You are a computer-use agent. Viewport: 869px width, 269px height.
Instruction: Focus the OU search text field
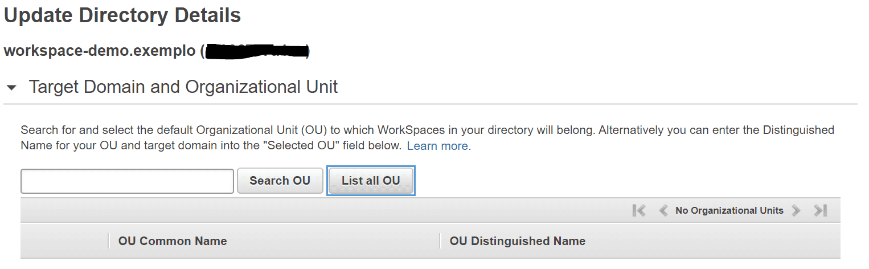127,181
